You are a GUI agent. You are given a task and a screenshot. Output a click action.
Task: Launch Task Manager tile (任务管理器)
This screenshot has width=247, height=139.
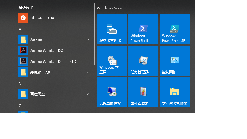click(143, 61)
